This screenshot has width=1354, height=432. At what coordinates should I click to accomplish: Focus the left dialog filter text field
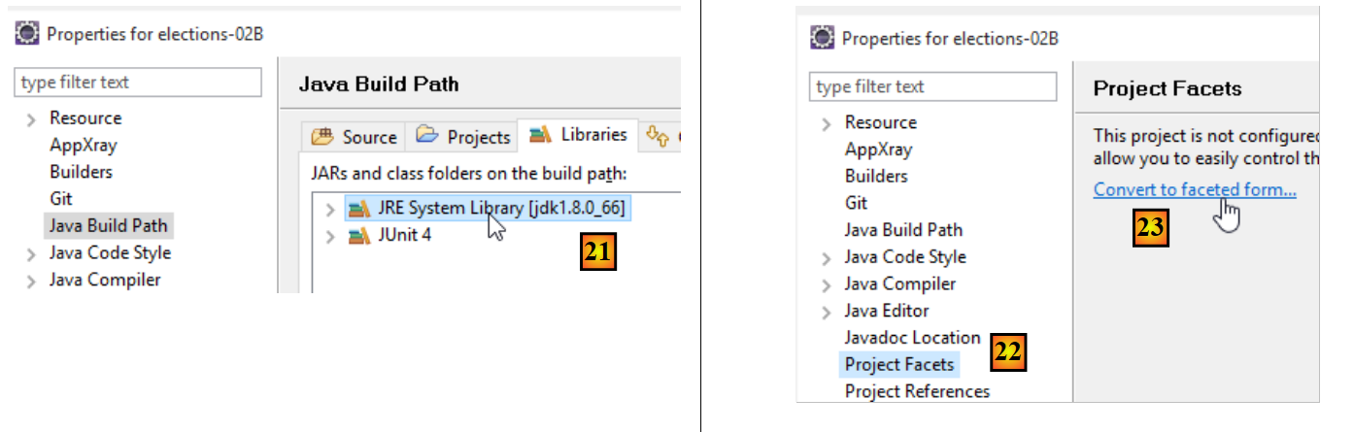(x=138, y=83)
